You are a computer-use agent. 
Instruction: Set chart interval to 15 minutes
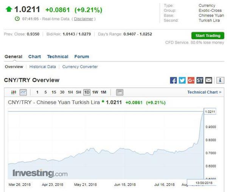54,92
